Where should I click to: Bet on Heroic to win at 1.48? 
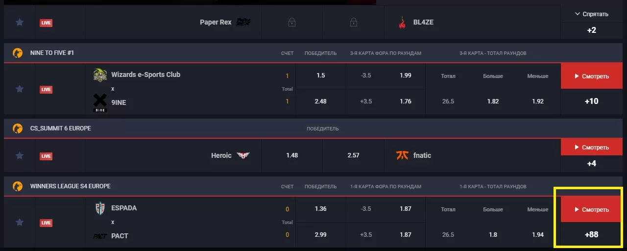292,155
